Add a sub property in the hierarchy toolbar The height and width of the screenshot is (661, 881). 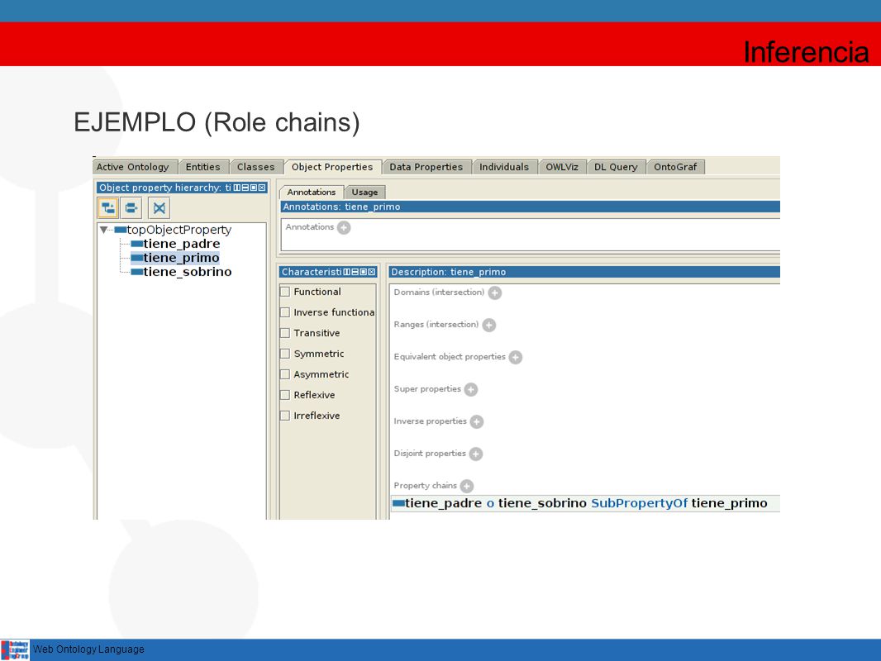click(108, 208)
